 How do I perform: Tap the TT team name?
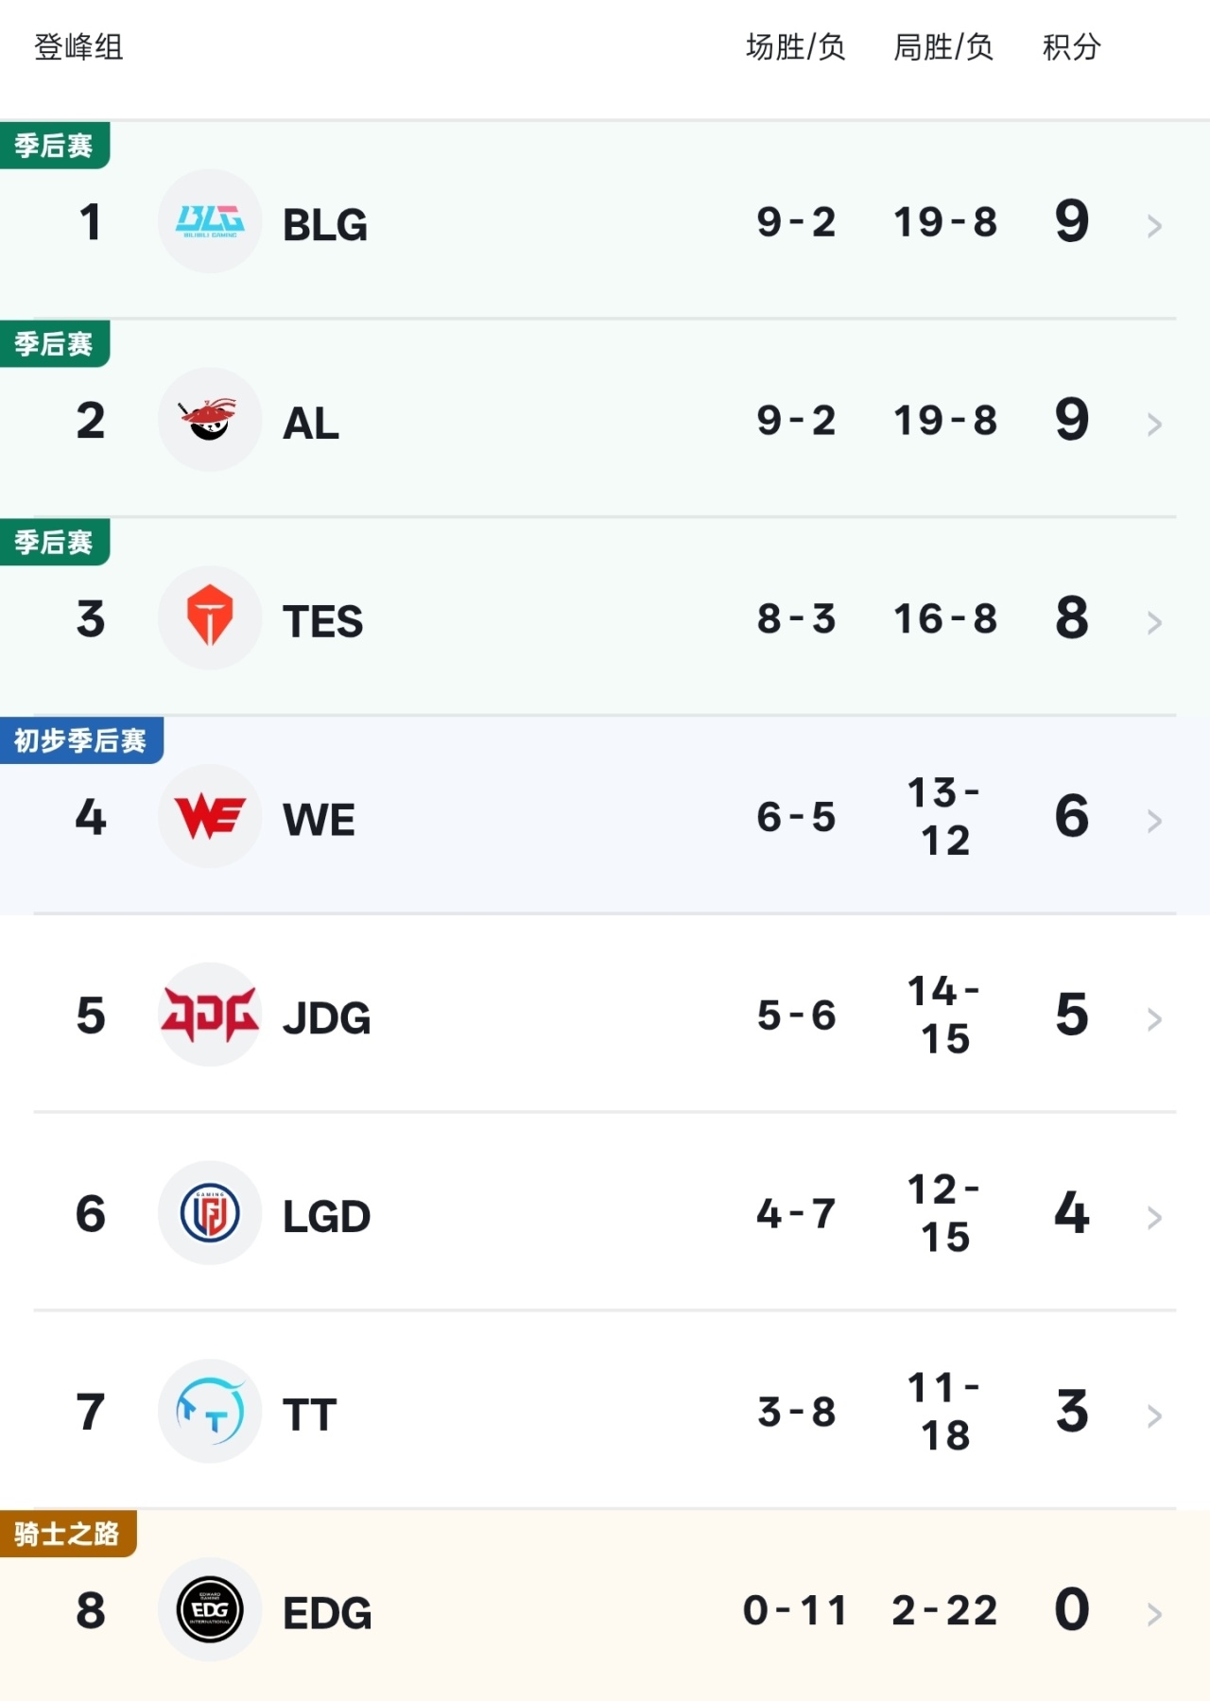[x=309, y=1415]
